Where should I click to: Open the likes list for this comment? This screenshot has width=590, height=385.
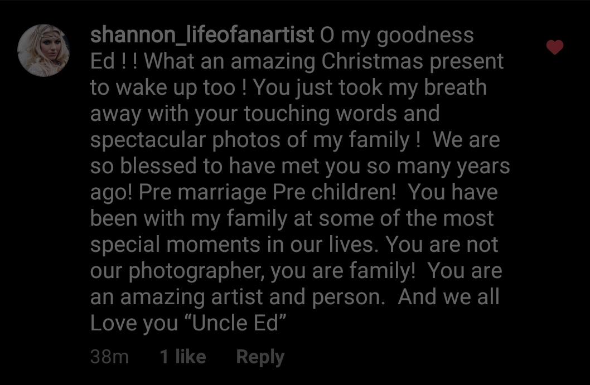183,357
